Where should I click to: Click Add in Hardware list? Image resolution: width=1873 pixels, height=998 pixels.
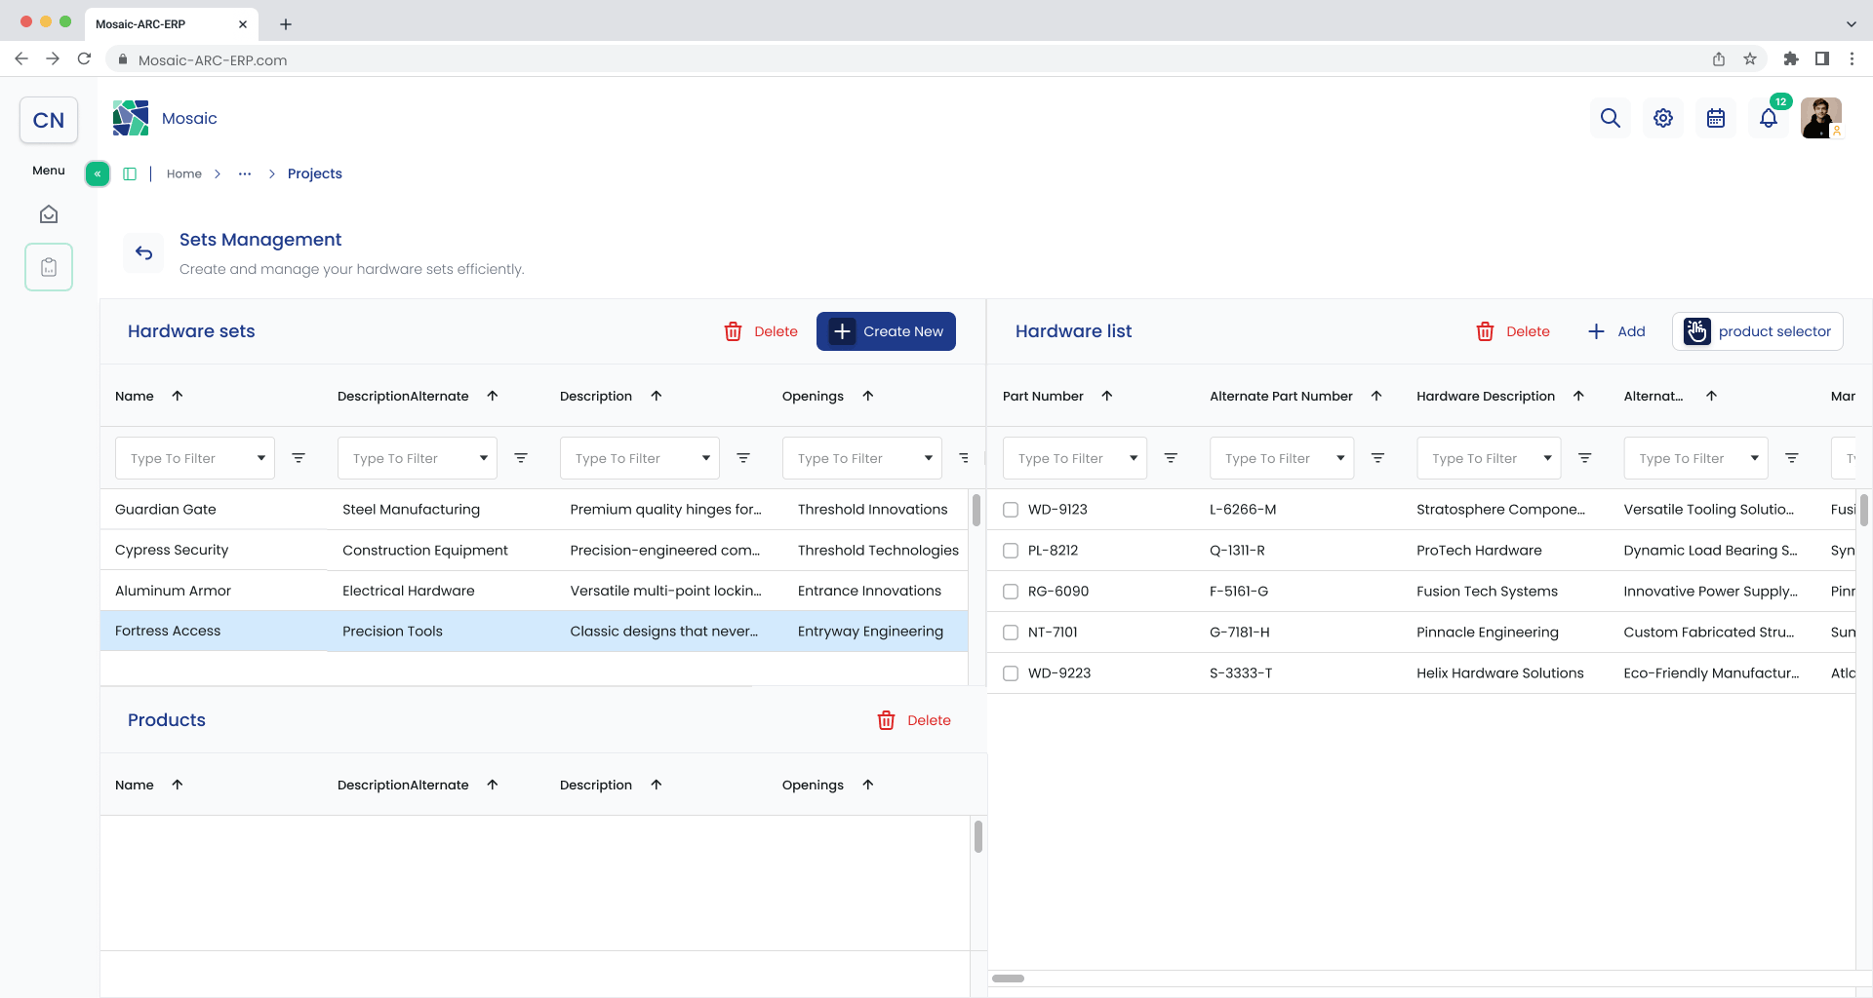pos(1616,331)
